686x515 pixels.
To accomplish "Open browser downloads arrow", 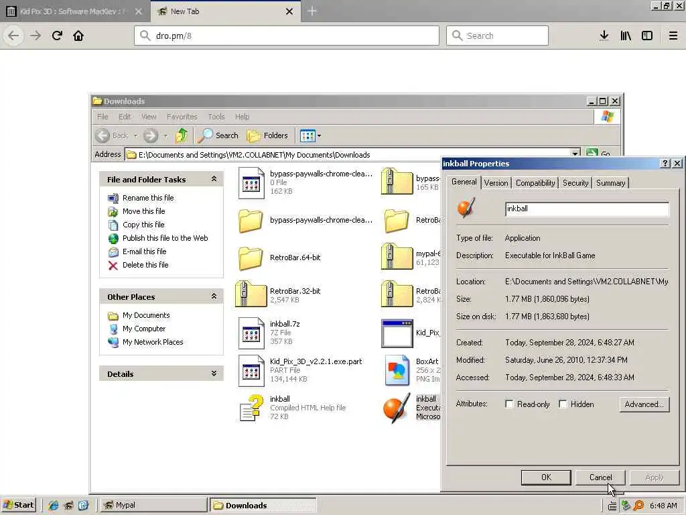I will pyautogui.click(x=604, y=36).
